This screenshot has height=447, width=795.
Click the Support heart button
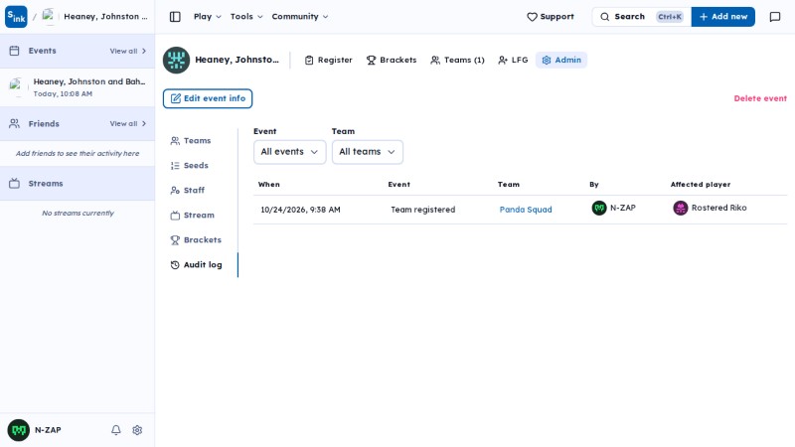pyautogui.click(x=551, y=17)
